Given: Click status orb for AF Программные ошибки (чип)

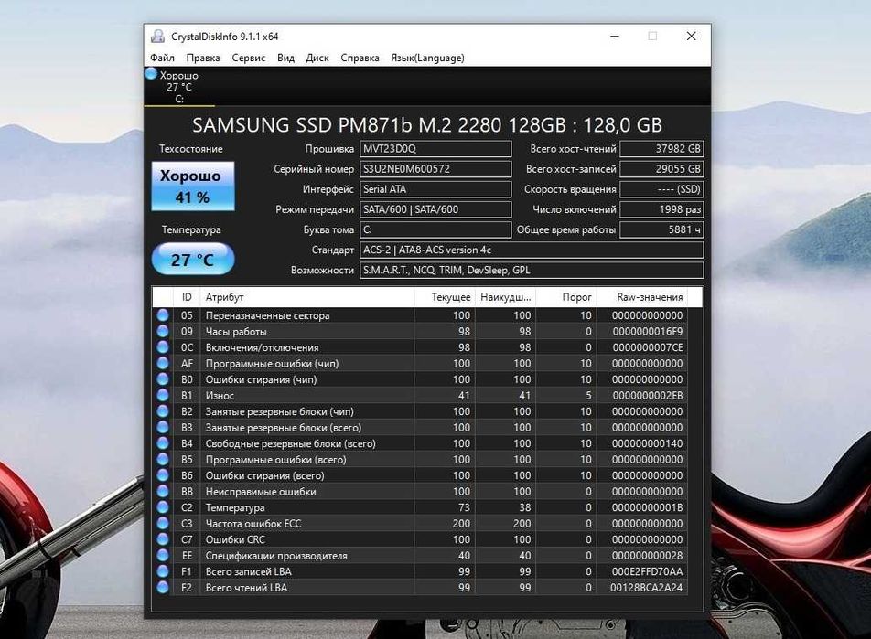Looking at the screenshot, I should (163, 363).
